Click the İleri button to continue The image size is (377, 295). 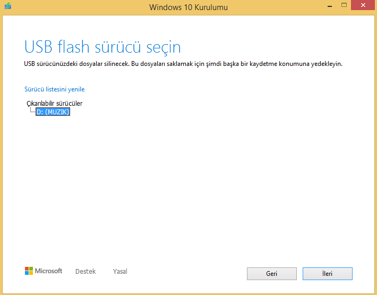tap(328, 274)
